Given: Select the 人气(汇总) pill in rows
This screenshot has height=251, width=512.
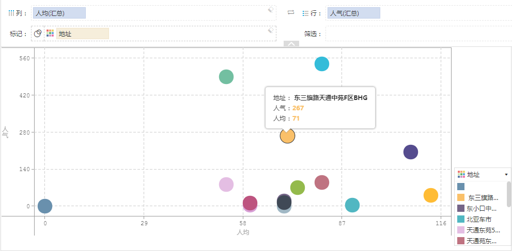Looking at the screenshot, I should (x=353, y=13).
